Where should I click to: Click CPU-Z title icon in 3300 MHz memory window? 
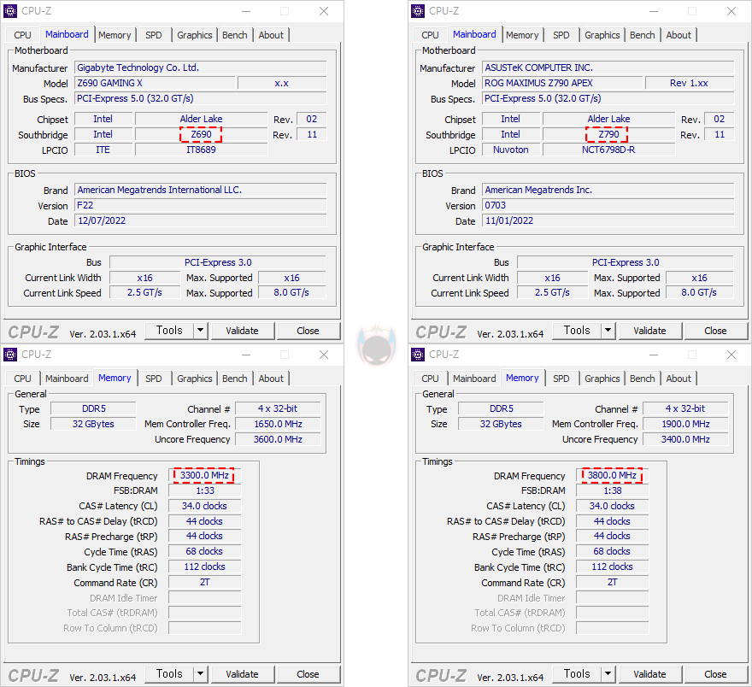point(10,354)
